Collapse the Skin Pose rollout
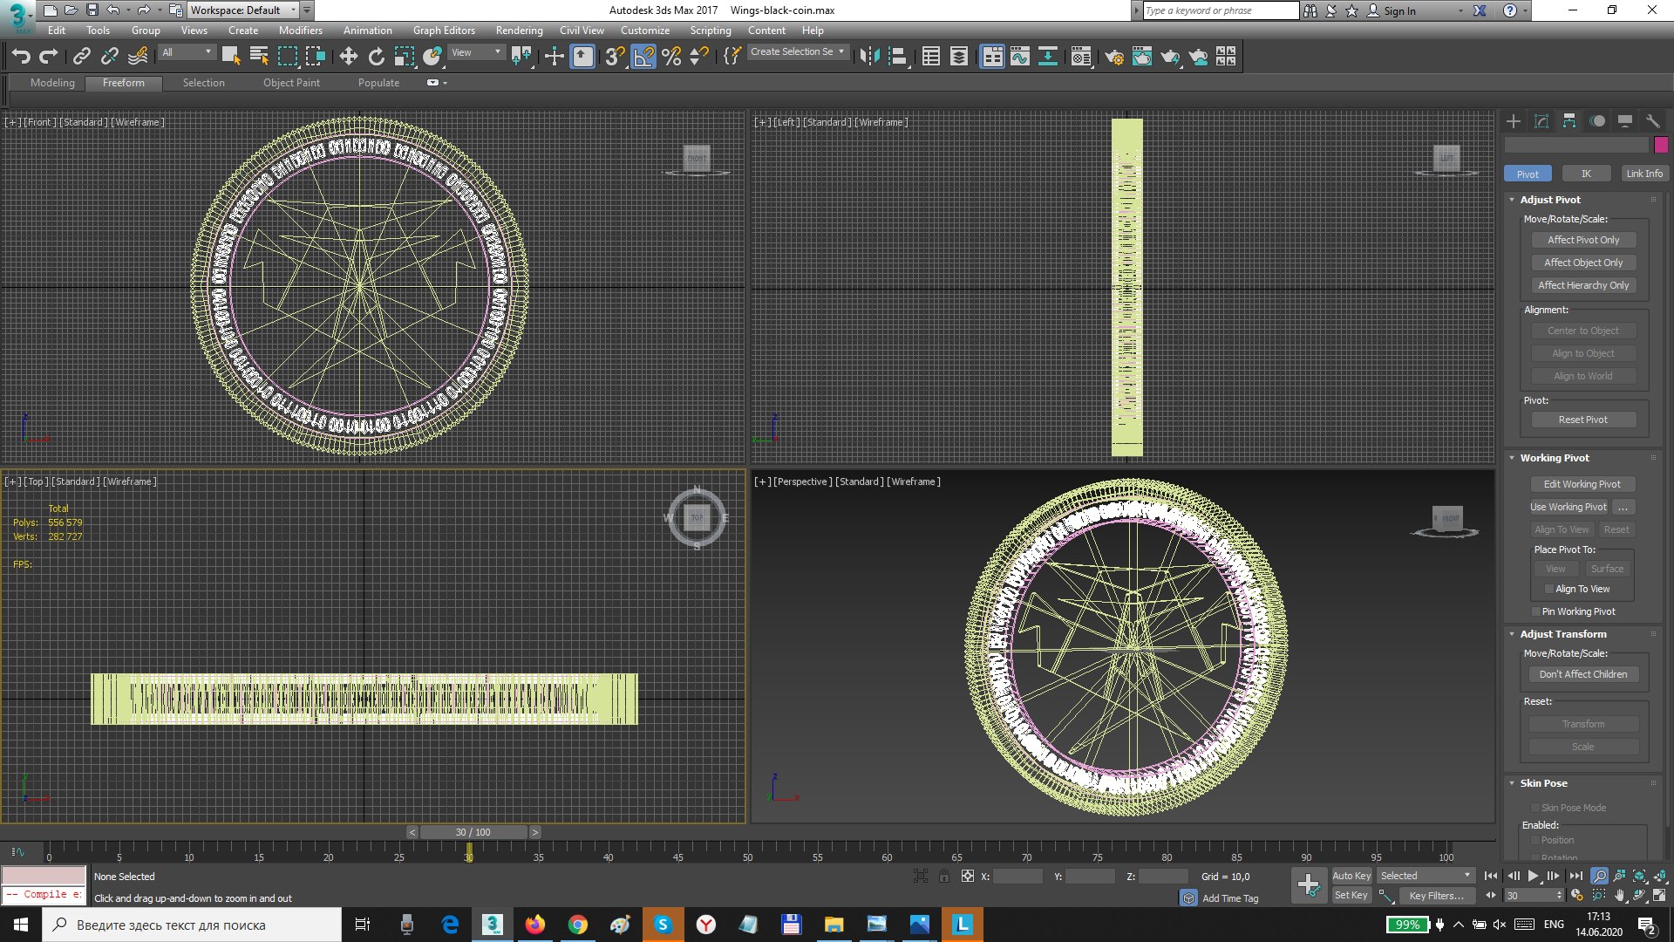1674x942 pixels. [x=1513, y=783]
